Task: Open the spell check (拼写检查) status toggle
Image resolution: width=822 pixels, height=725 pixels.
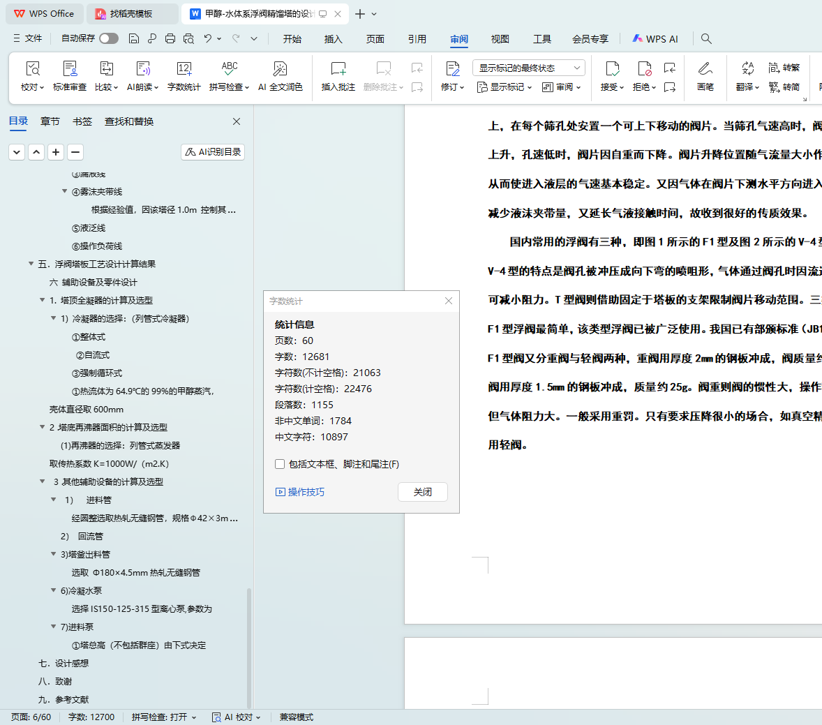Action: pyautogui.click(x=164, y=717)
